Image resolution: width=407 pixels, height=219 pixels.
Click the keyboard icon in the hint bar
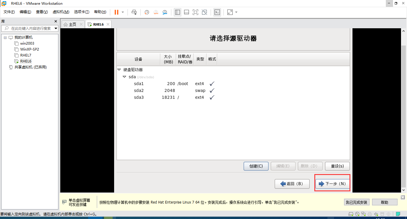point(64,202)
